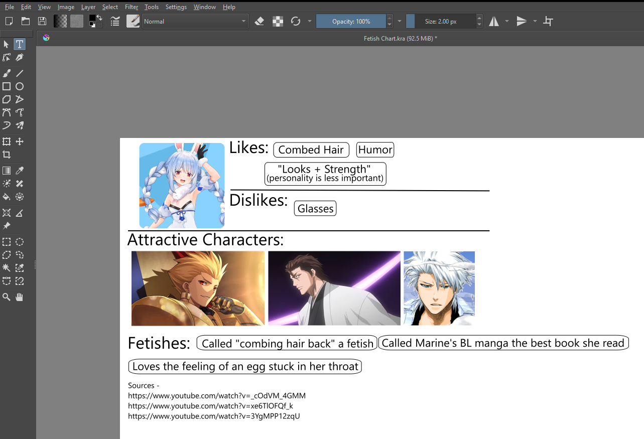Choose the Move tool

(x=20, y=141)
